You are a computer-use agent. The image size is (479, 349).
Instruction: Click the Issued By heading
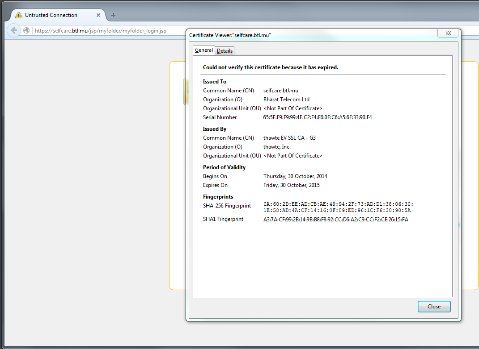214,129
